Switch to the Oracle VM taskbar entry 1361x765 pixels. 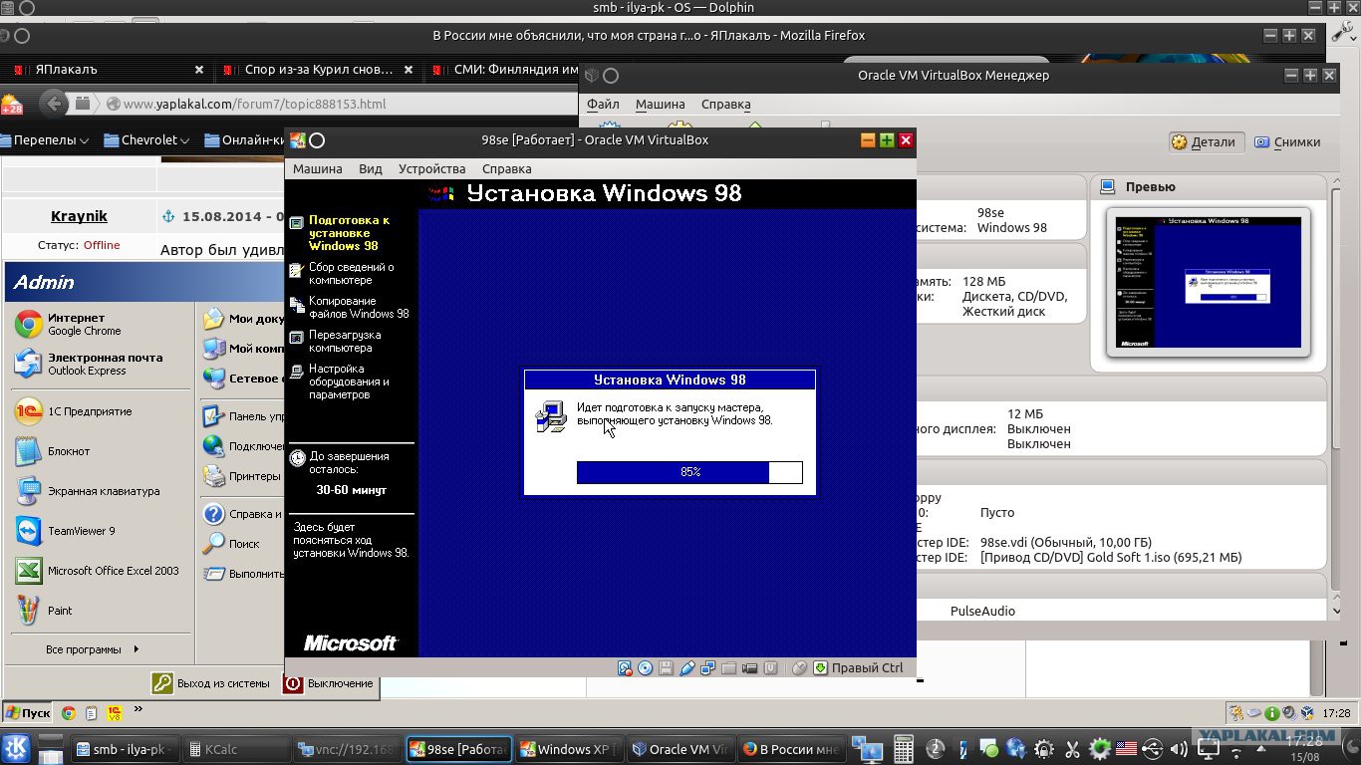(682, 749)
